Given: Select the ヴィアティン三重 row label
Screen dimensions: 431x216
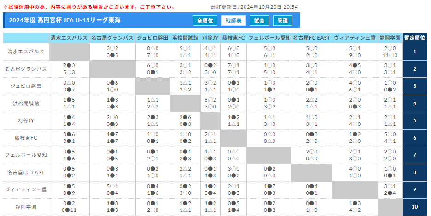Looking at the screenshot, I should pyautogui.click(x=26, y=190).
